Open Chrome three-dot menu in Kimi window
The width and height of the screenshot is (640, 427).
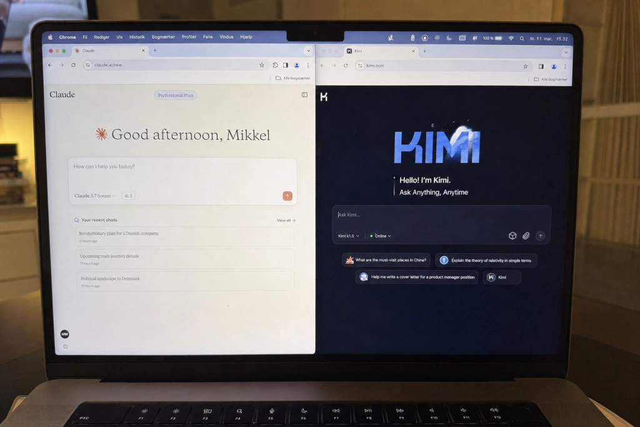(565, 66)
